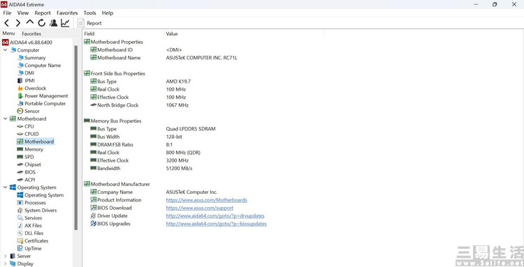
Task: Select the Services tree item
Action: pyautogui.click(x=30, y=218)
